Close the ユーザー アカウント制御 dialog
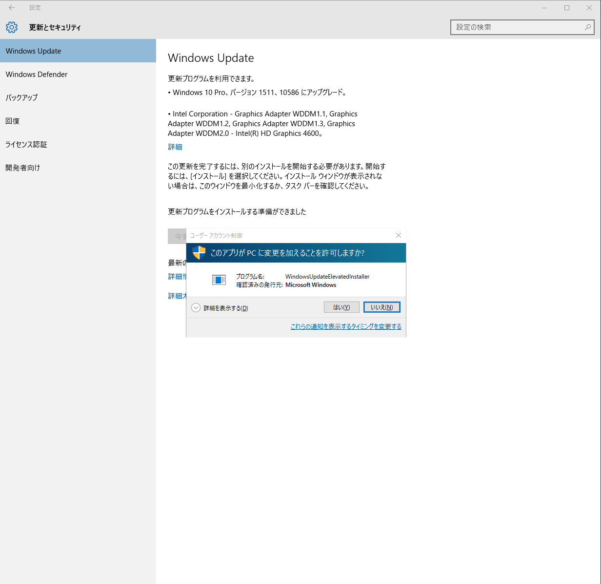This screenshot has width=601, height=584. pyautogui.click(x=399, y=235)
